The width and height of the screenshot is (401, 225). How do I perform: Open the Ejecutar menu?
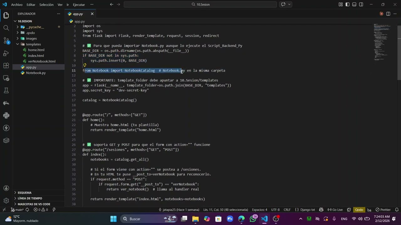[x=79, y=4]
